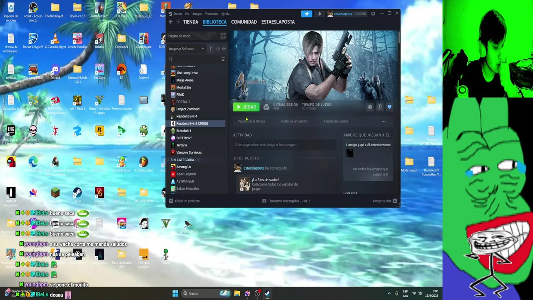Open the Ver menu
The height and width of the screenshot is (300, 533).
point(187,14)
